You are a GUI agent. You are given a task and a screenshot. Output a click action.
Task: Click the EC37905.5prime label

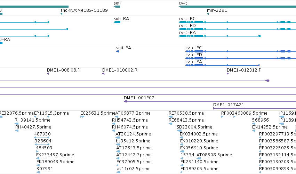coord(134,162)
